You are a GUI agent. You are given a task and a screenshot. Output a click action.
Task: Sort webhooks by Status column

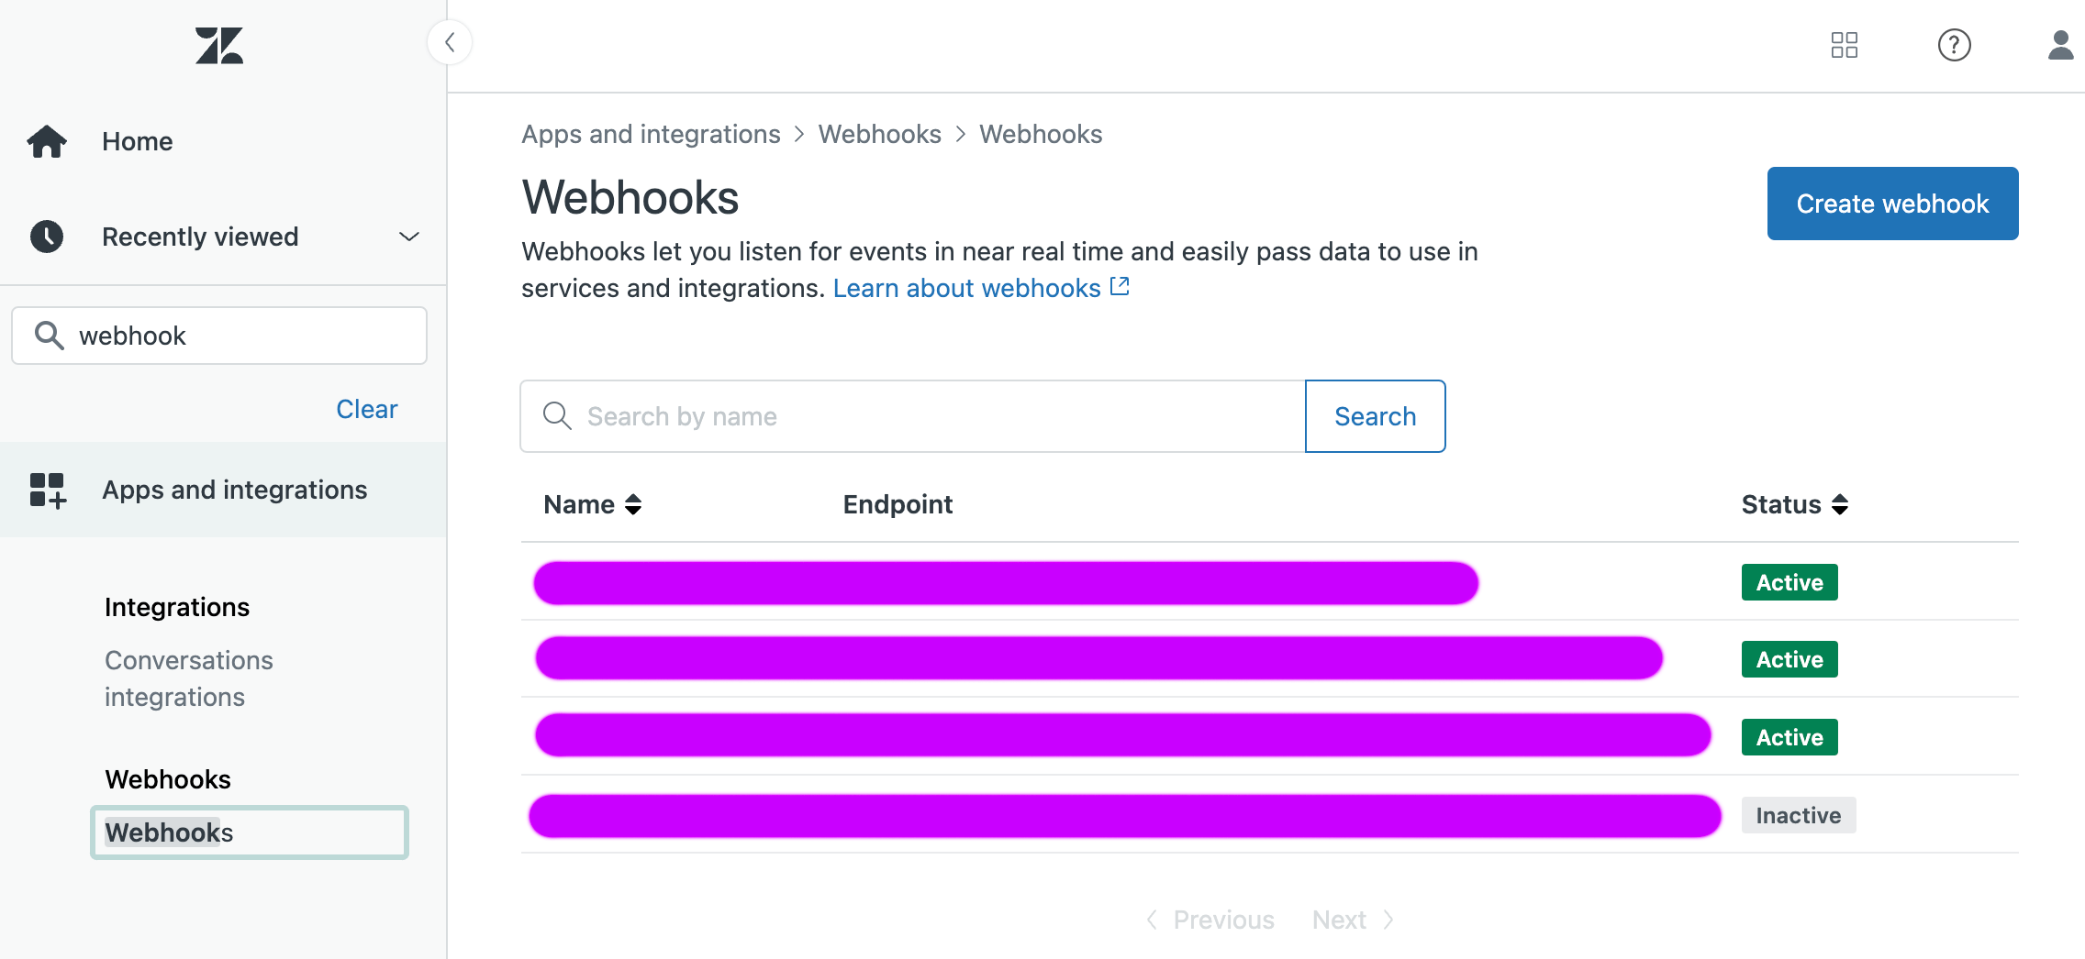coord(1794,504)
